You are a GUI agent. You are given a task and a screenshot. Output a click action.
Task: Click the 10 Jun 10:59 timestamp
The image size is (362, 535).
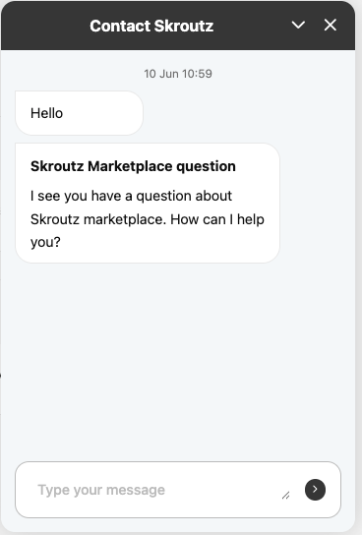pyautogui.click(x=178, y=74)
